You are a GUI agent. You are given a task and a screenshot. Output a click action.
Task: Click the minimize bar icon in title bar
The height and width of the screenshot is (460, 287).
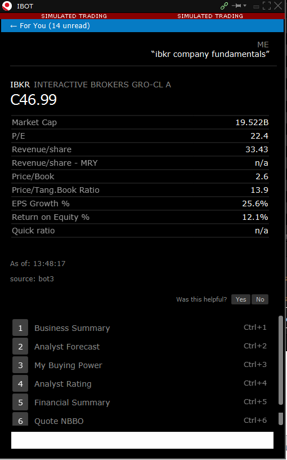[x=256, y=6]
